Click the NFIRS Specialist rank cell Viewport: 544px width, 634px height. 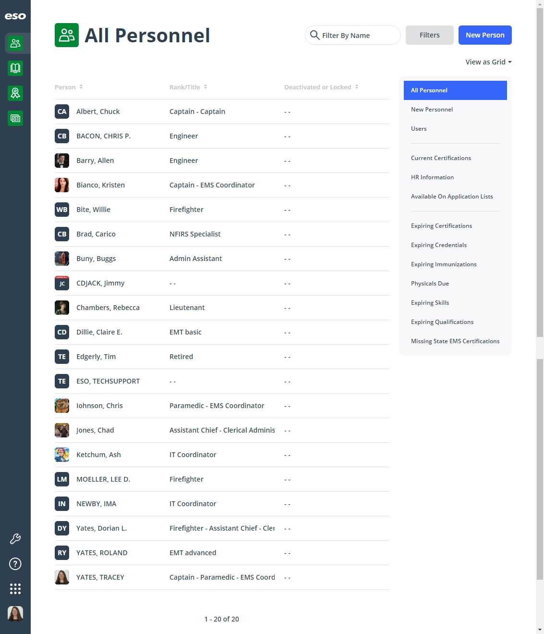195,234
